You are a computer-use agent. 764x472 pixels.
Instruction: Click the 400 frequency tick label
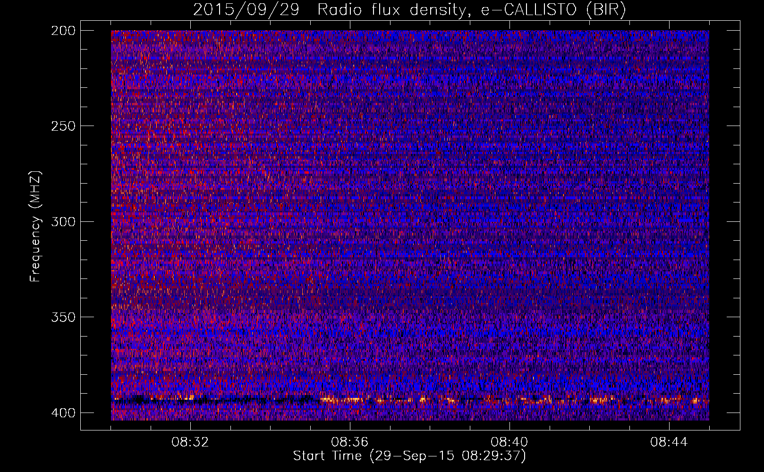63,413
